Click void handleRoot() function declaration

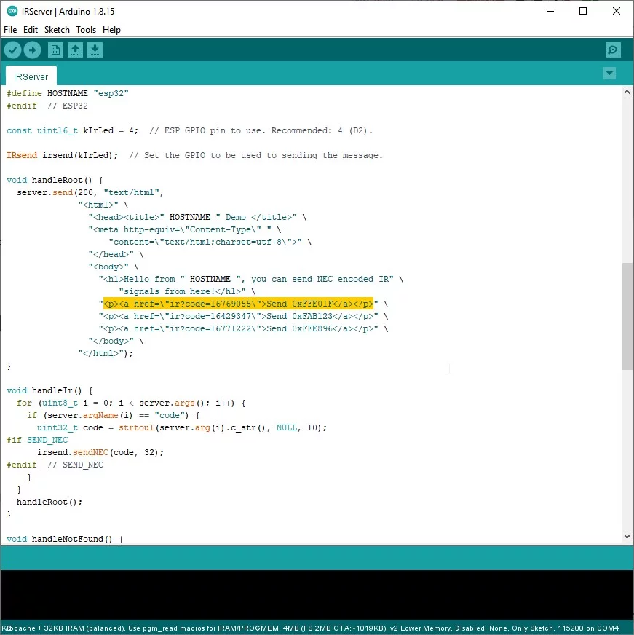[x=55, y=180]
